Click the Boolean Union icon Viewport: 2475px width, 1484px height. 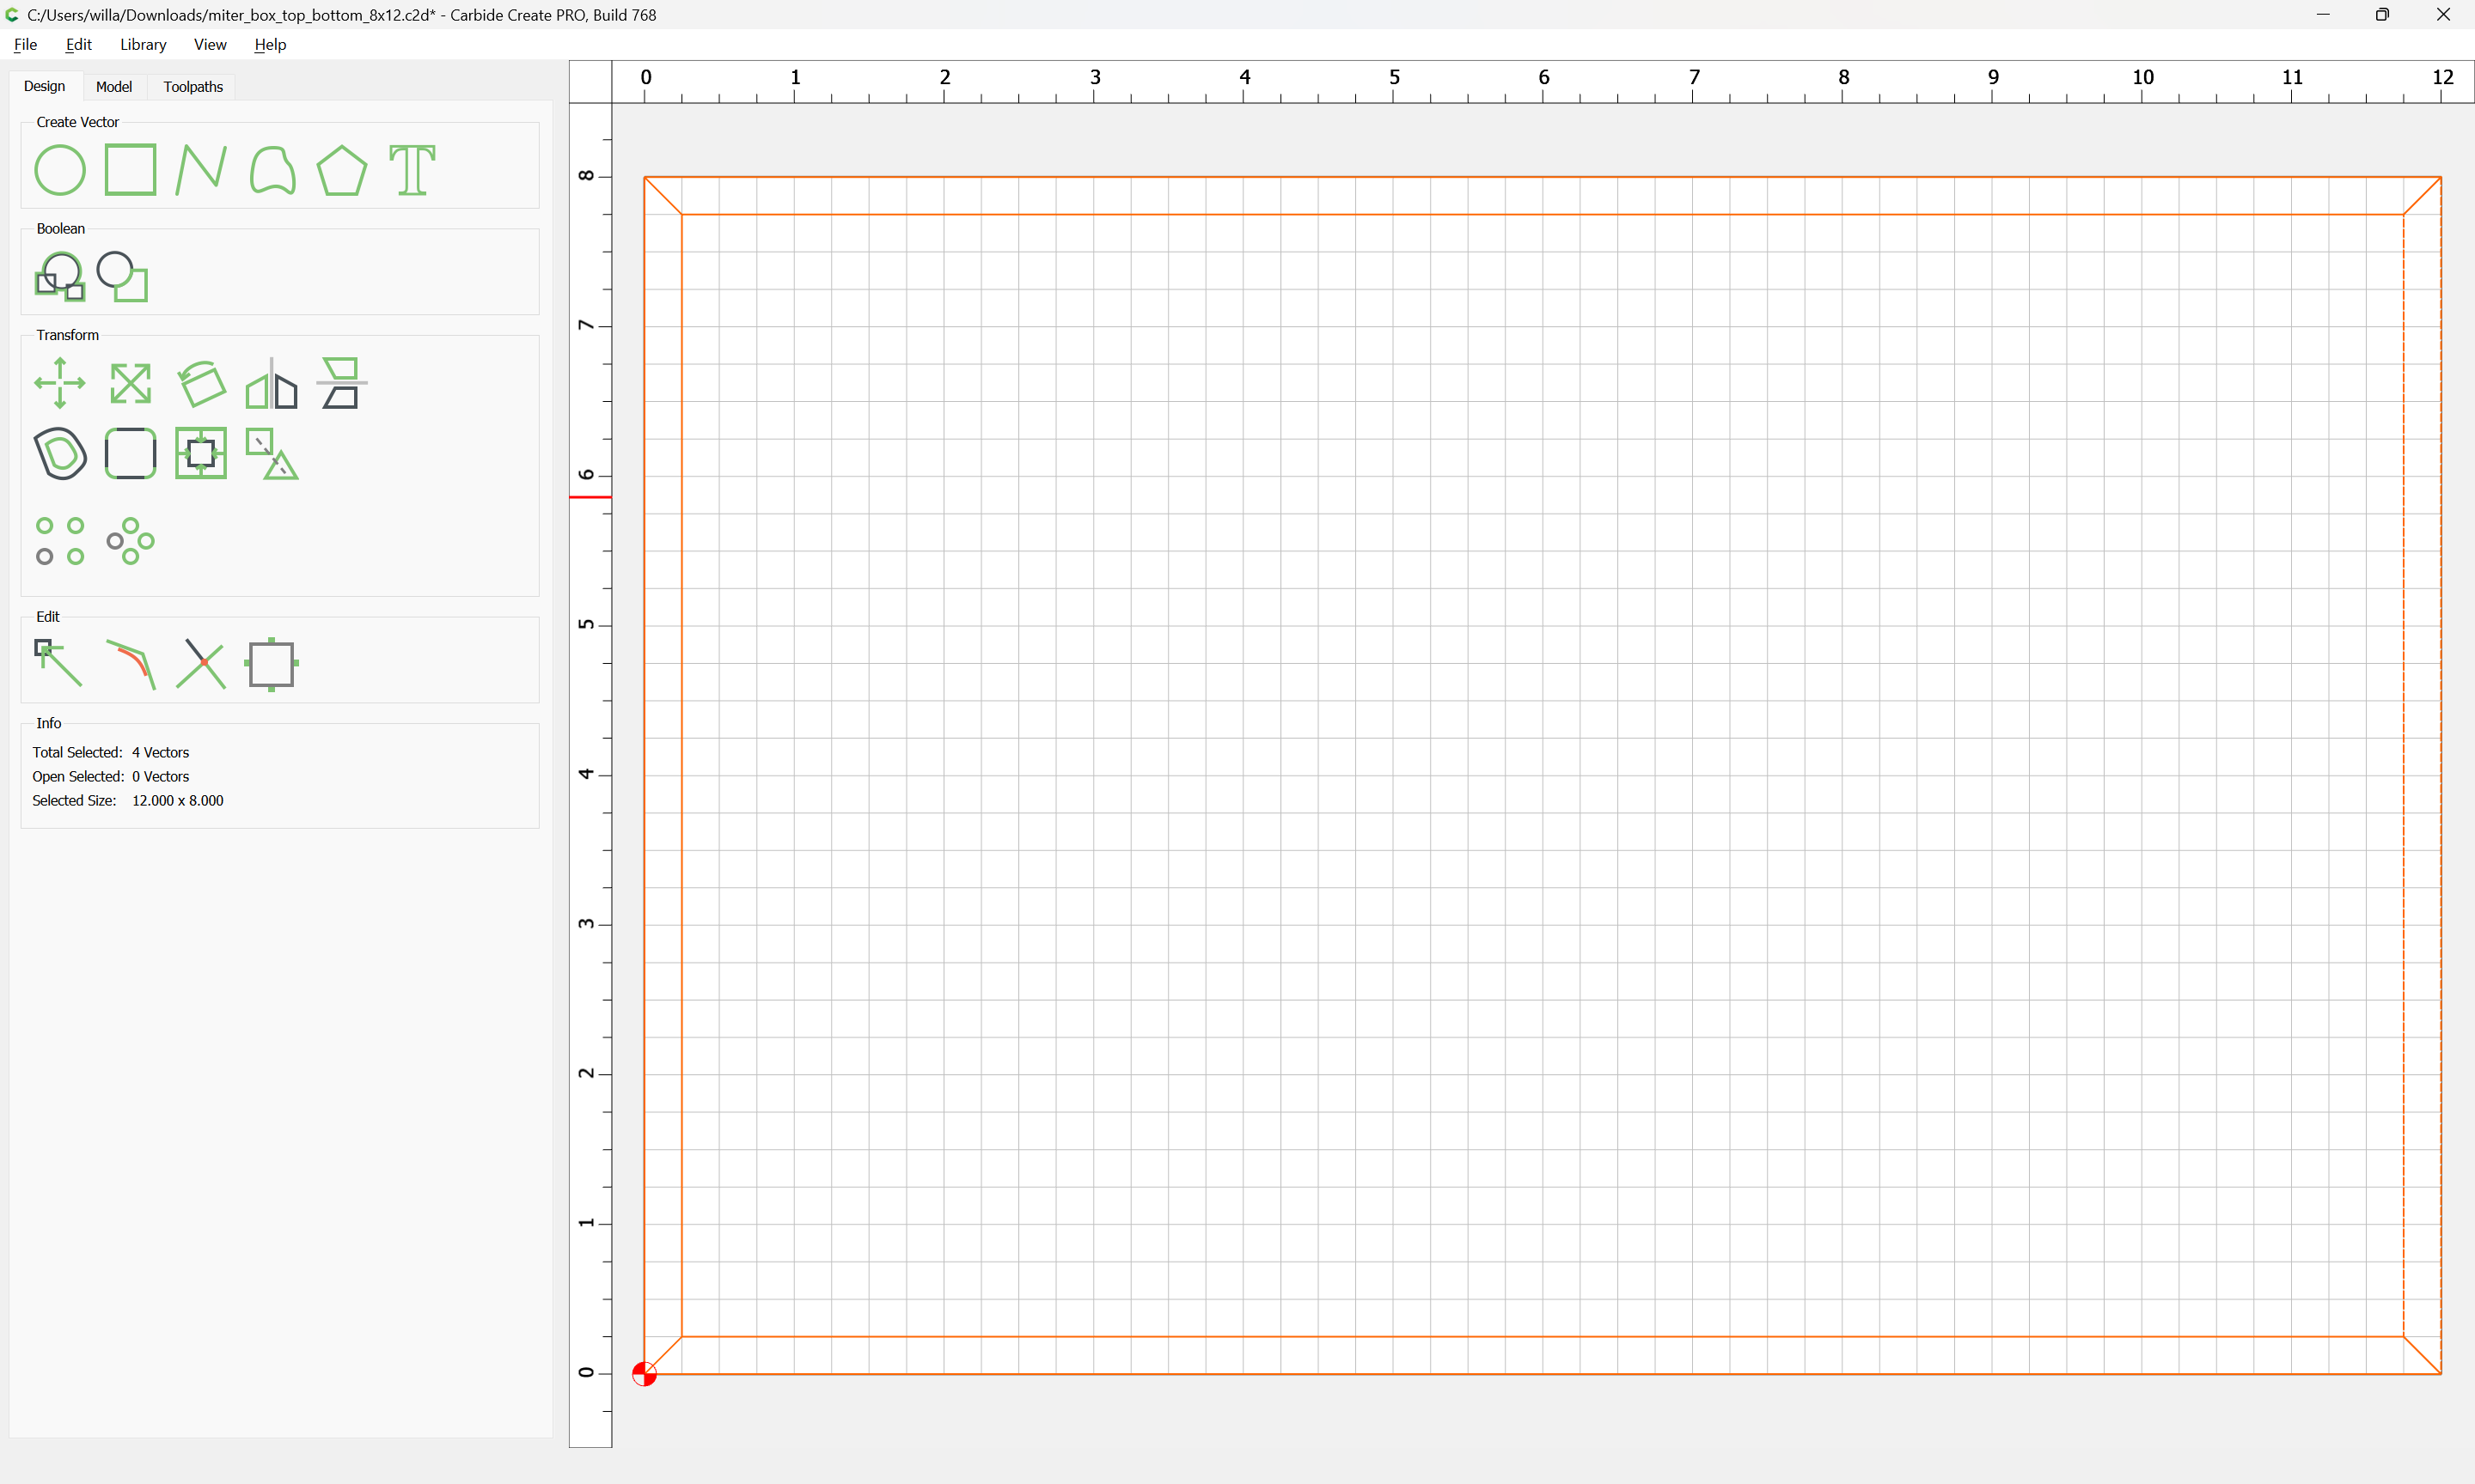point(60,277)
